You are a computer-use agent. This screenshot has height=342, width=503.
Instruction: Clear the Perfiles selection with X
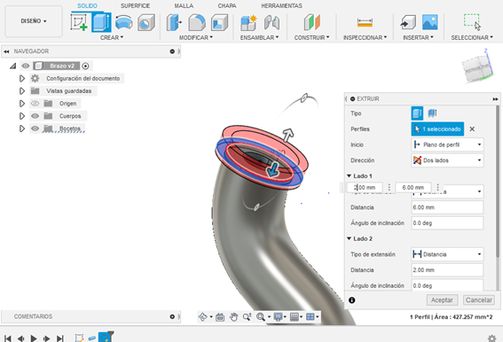pos(472,128)
